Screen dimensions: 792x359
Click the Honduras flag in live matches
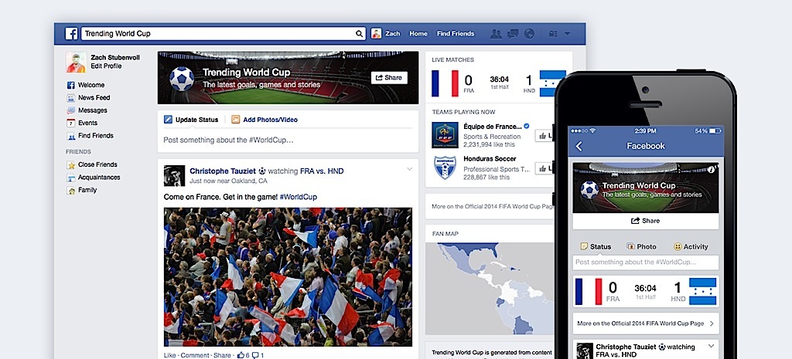[x=552, y=83]
